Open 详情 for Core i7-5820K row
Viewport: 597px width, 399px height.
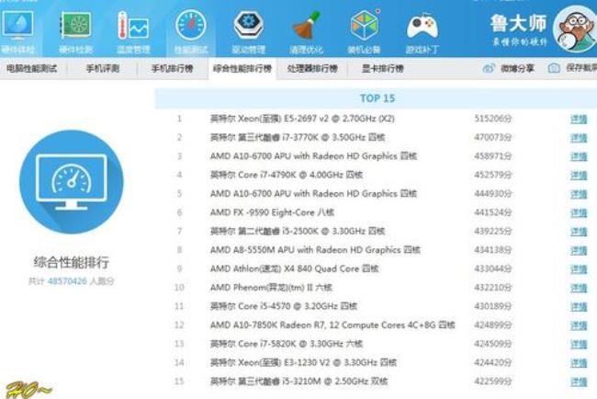pyautogui.click(x=579, y=344)
